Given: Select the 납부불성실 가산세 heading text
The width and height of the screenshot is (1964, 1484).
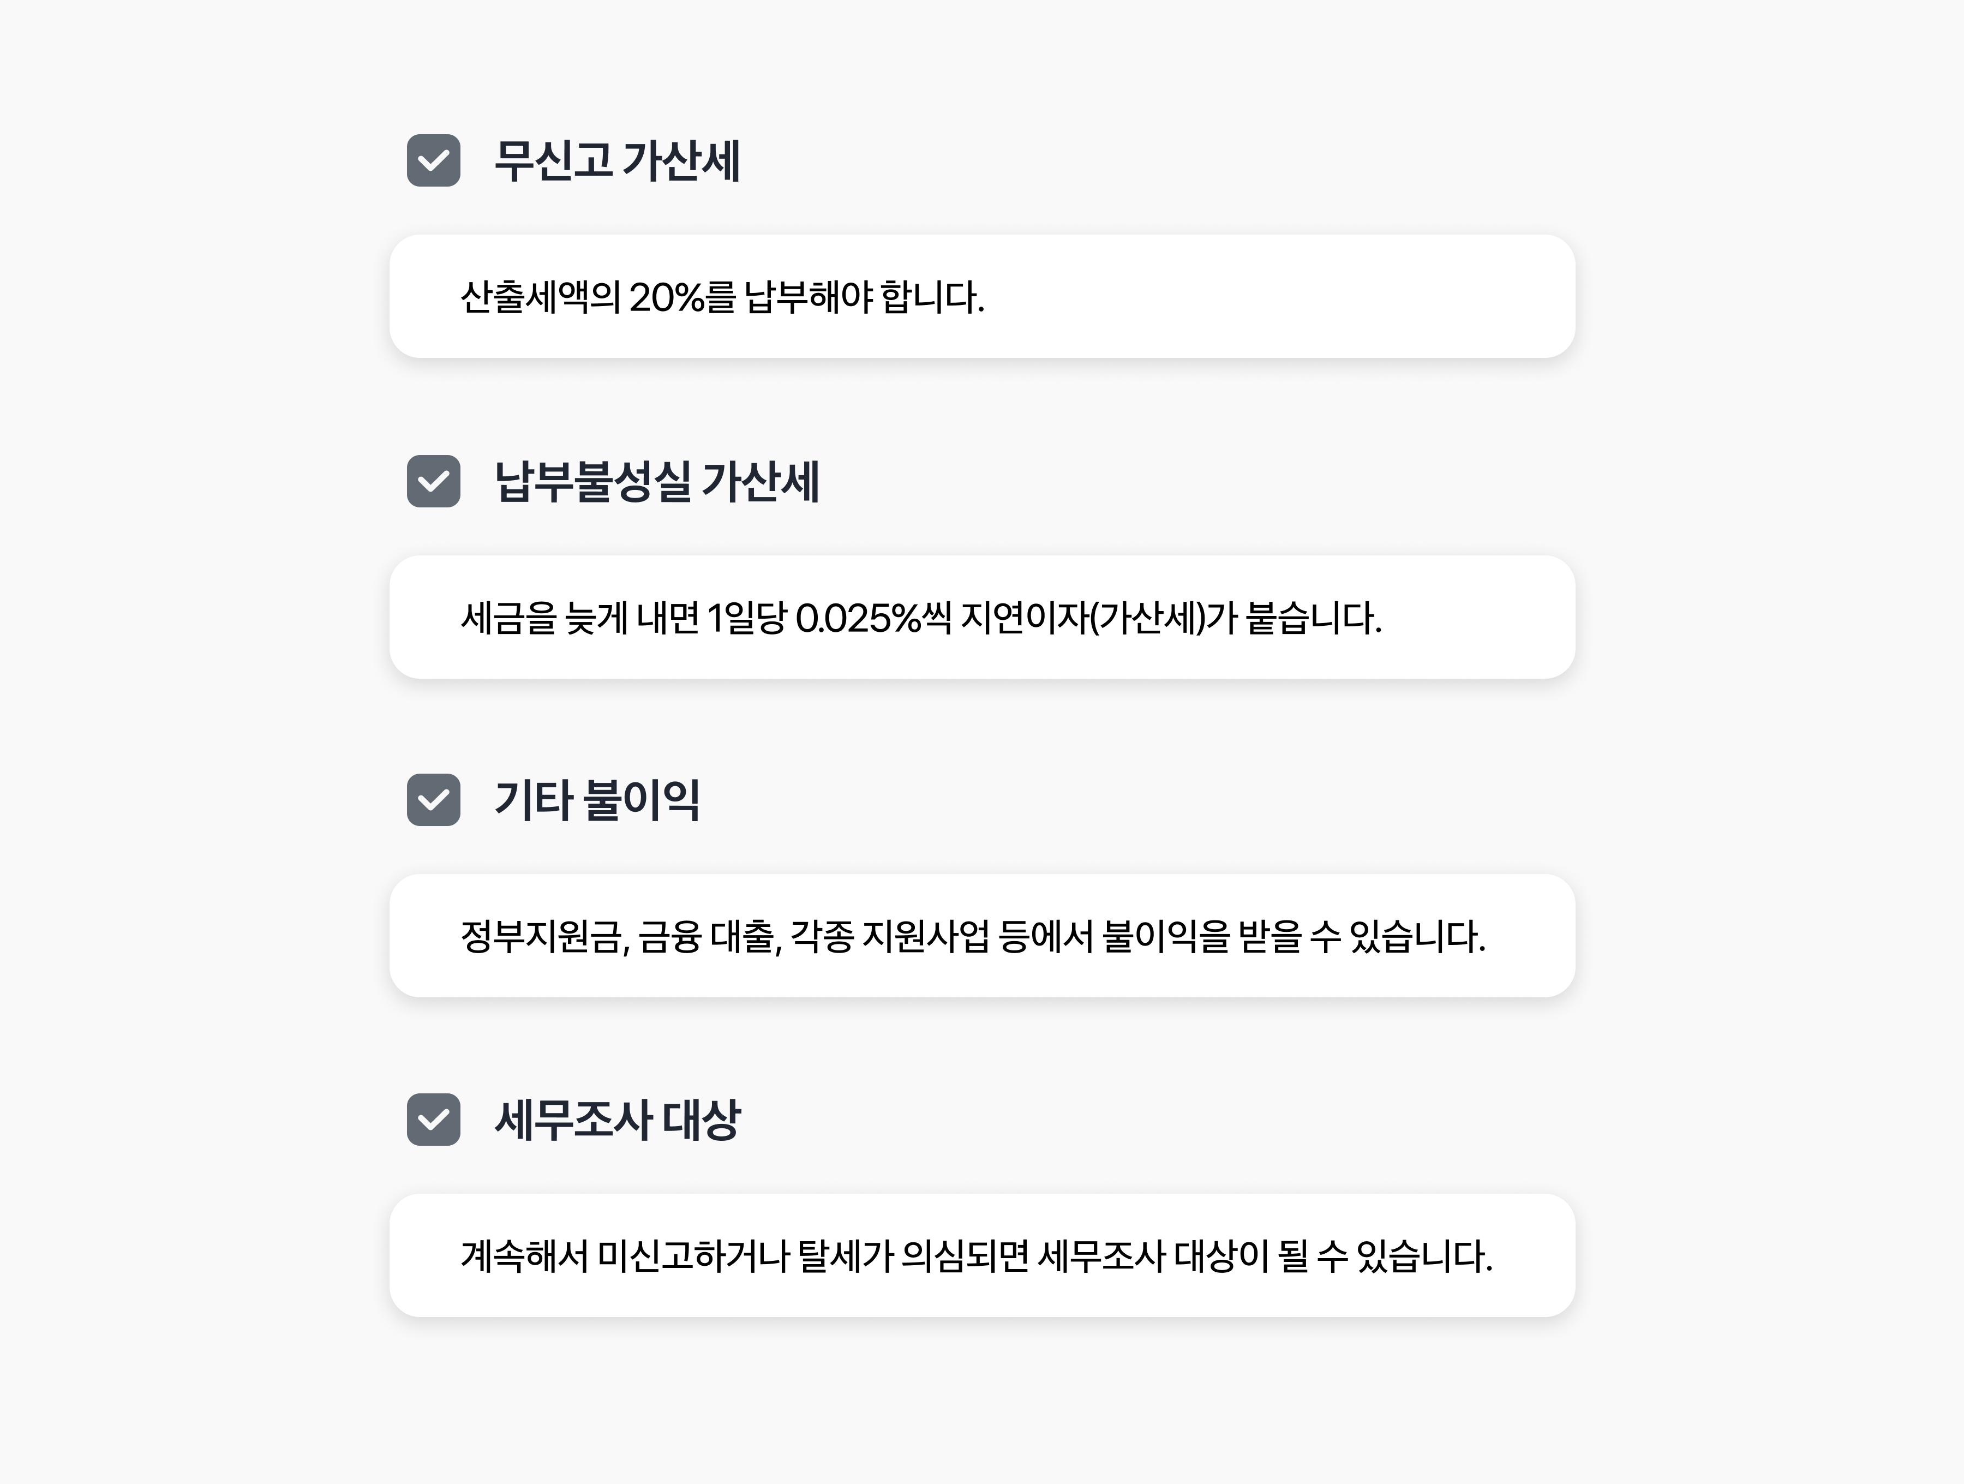Looking at the screenshot, I should 656,481.
